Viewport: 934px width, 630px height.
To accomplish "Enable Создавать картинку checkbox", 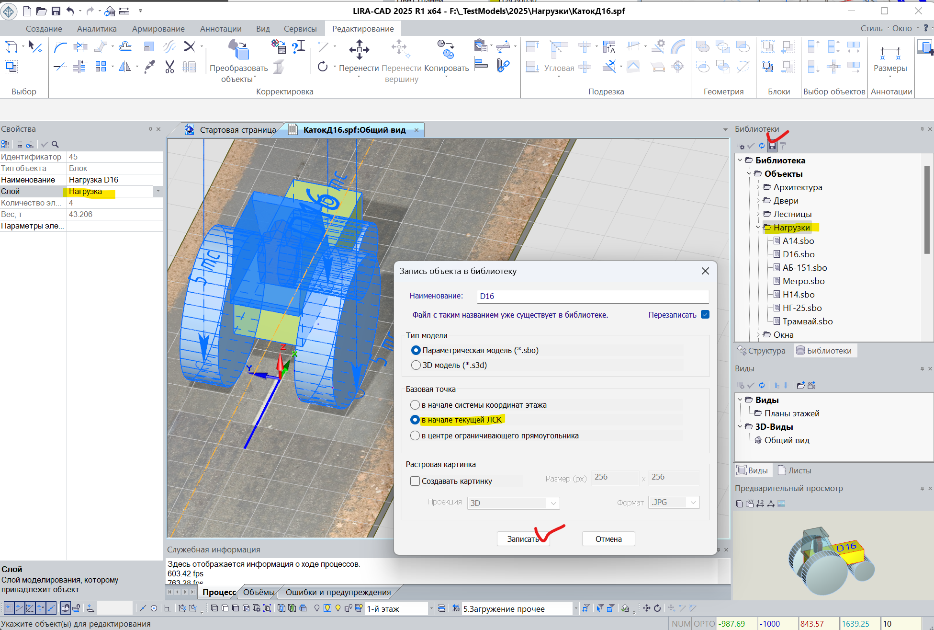I will click(415, 481).
